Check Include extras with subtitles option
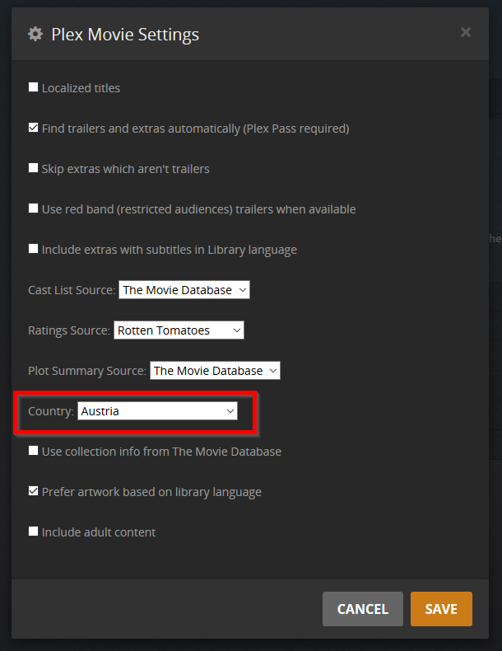 (x=34, y=249)
